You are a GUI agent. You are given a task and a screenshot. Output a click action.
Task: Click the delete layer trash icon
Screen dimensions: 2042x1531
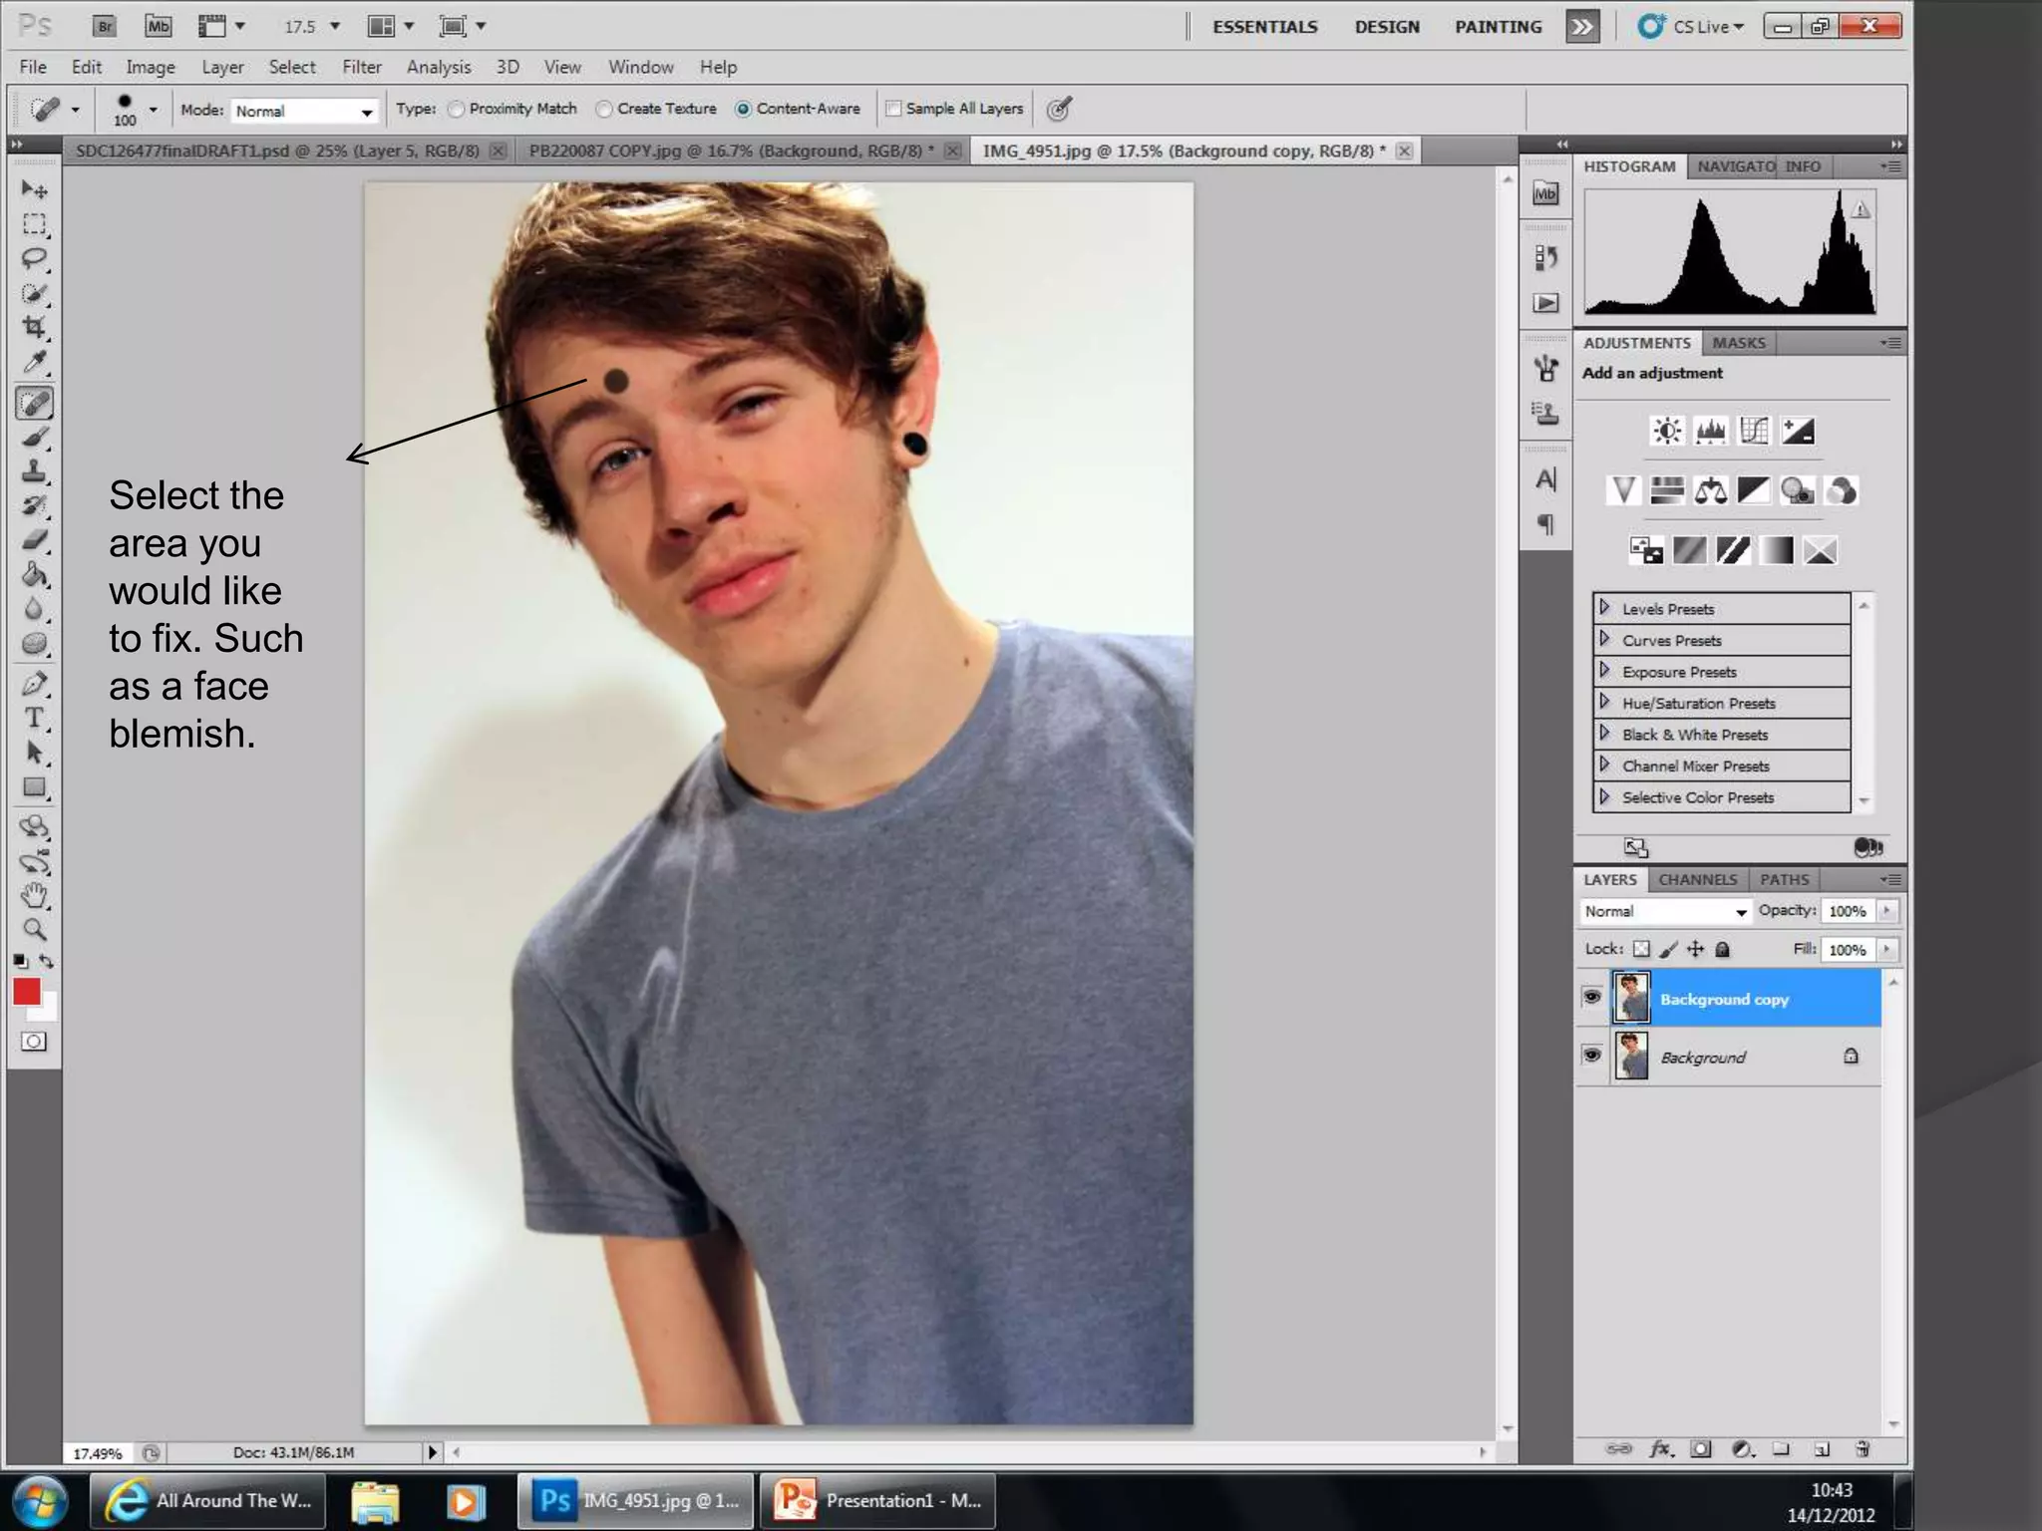click(1862, 1449)
